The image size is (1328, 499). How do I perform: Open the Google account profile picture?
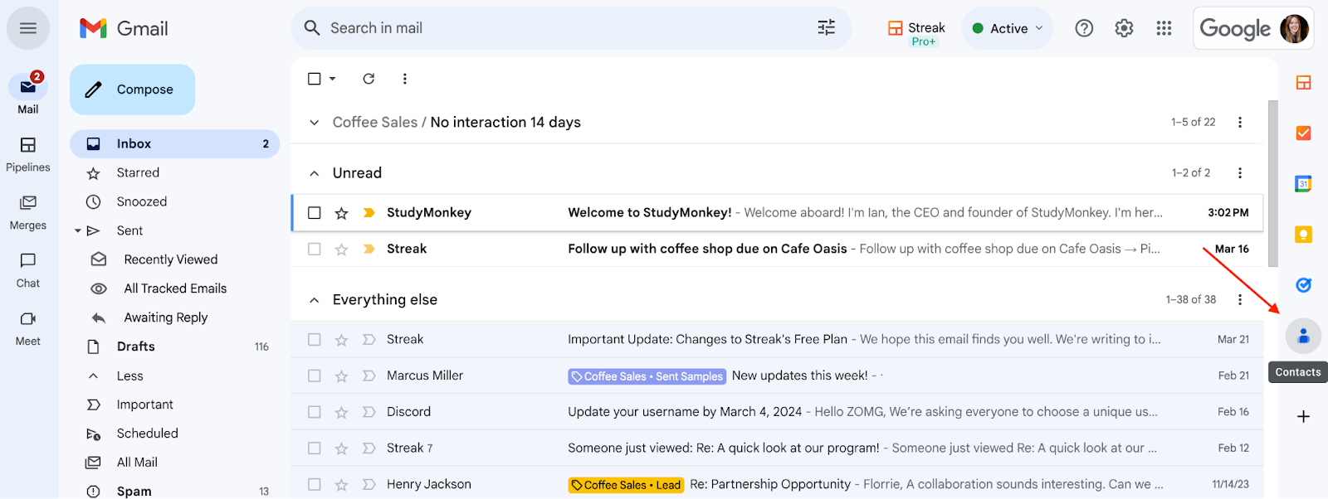pos(1294,28)
